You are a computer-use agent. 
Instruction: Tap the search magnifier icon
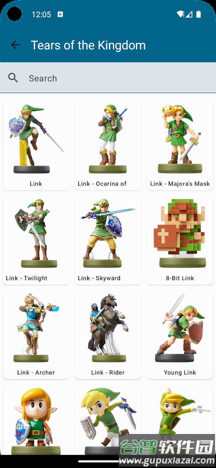coord(13,78)
